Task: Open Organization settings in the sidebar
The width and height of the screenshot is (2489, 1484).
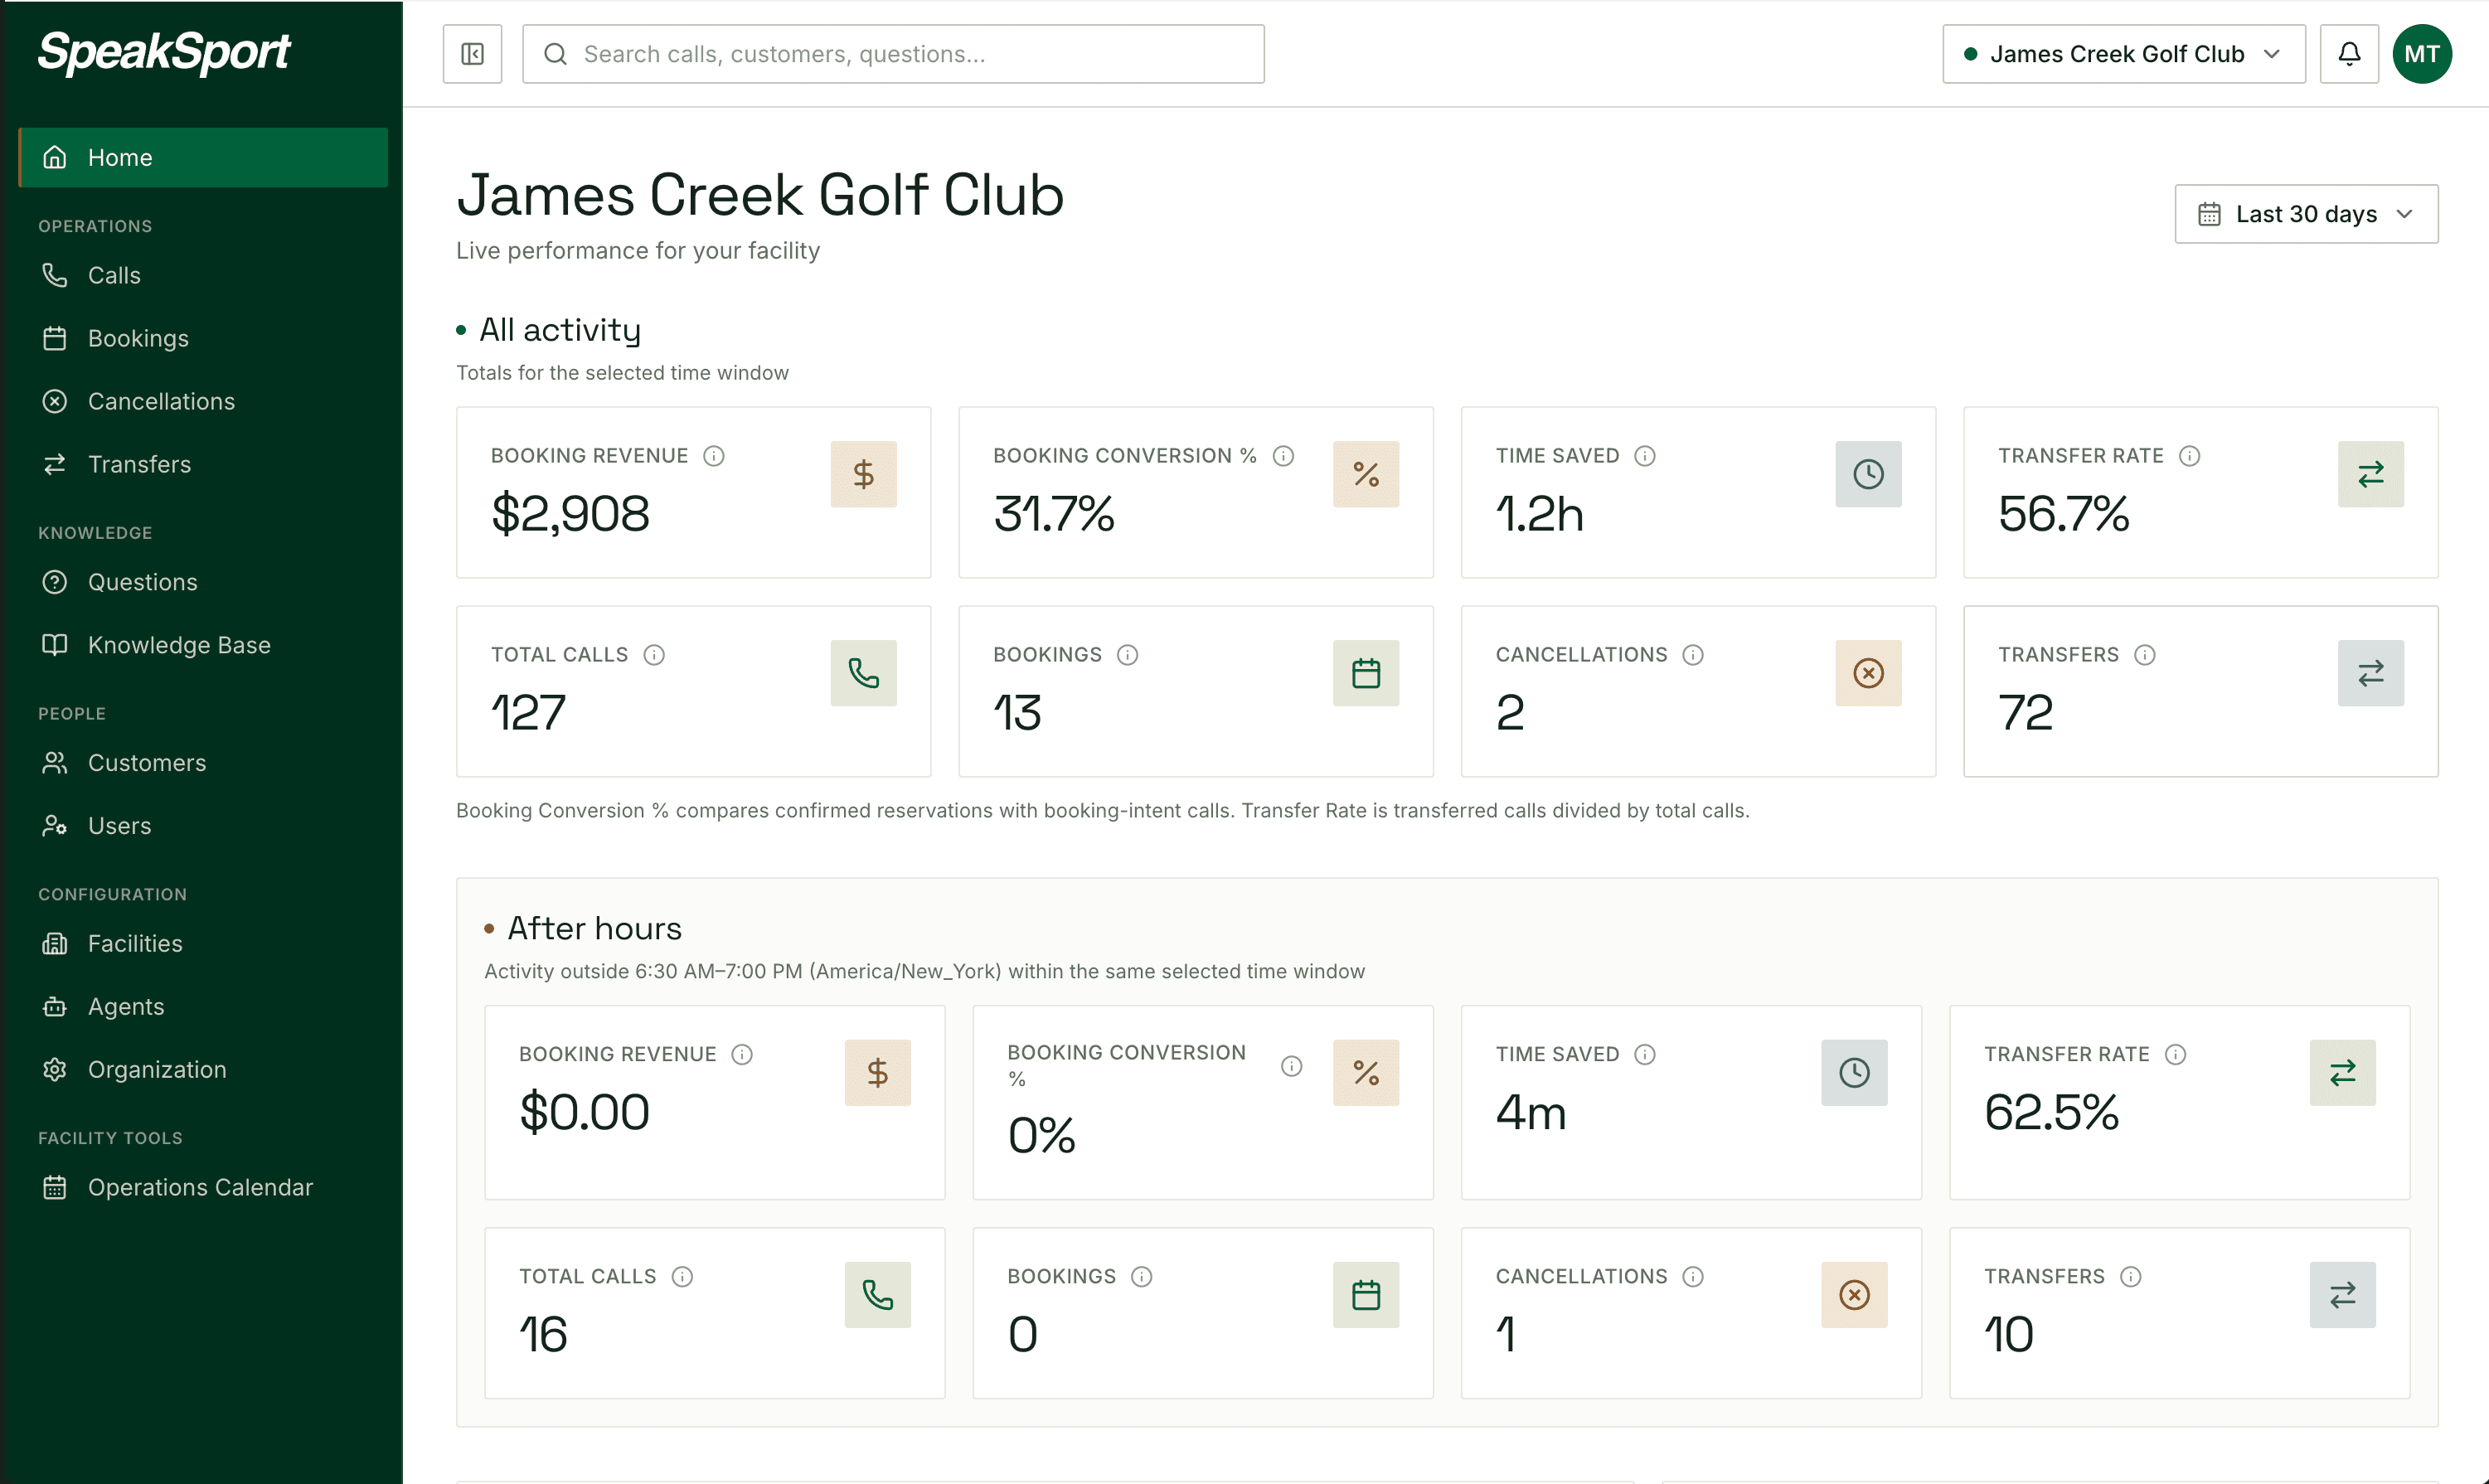Action: click(x=203, y=1070)
